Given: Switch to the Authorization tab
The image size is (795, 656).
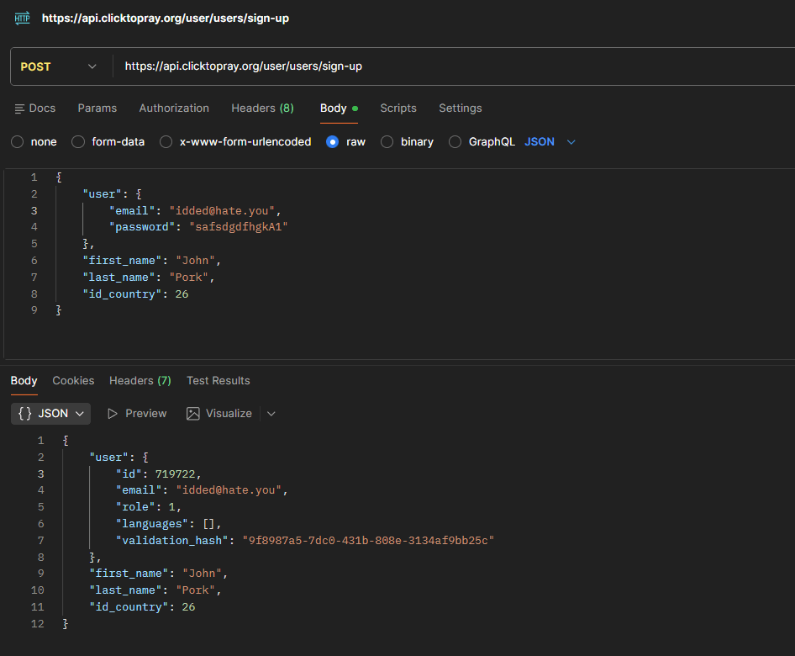Looking at the screenshot, I should click(174, 108).
